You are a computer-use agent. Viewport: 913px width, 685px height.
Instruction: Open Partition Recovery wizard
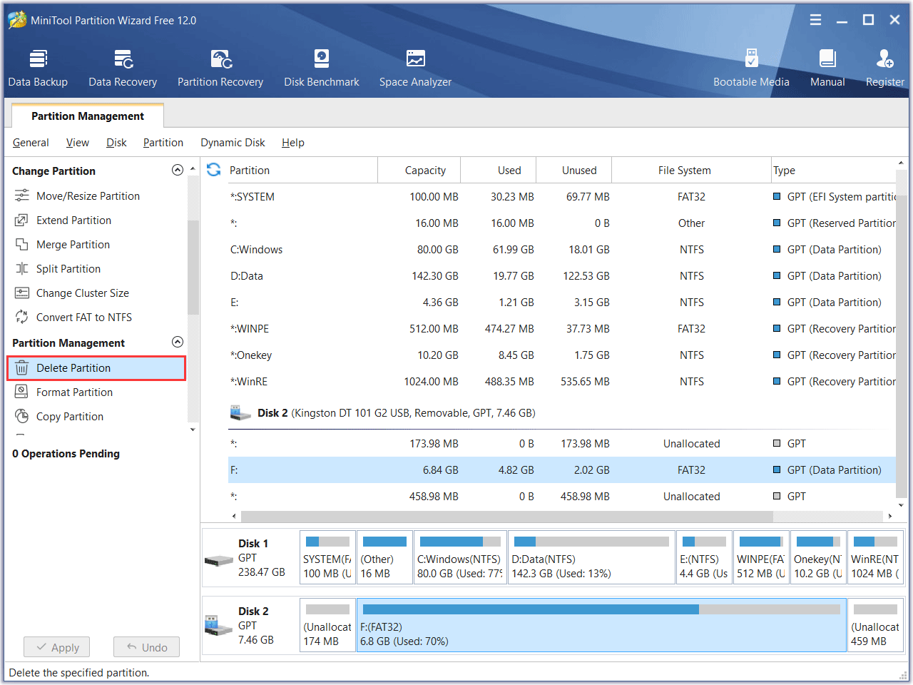coord(220,68)
